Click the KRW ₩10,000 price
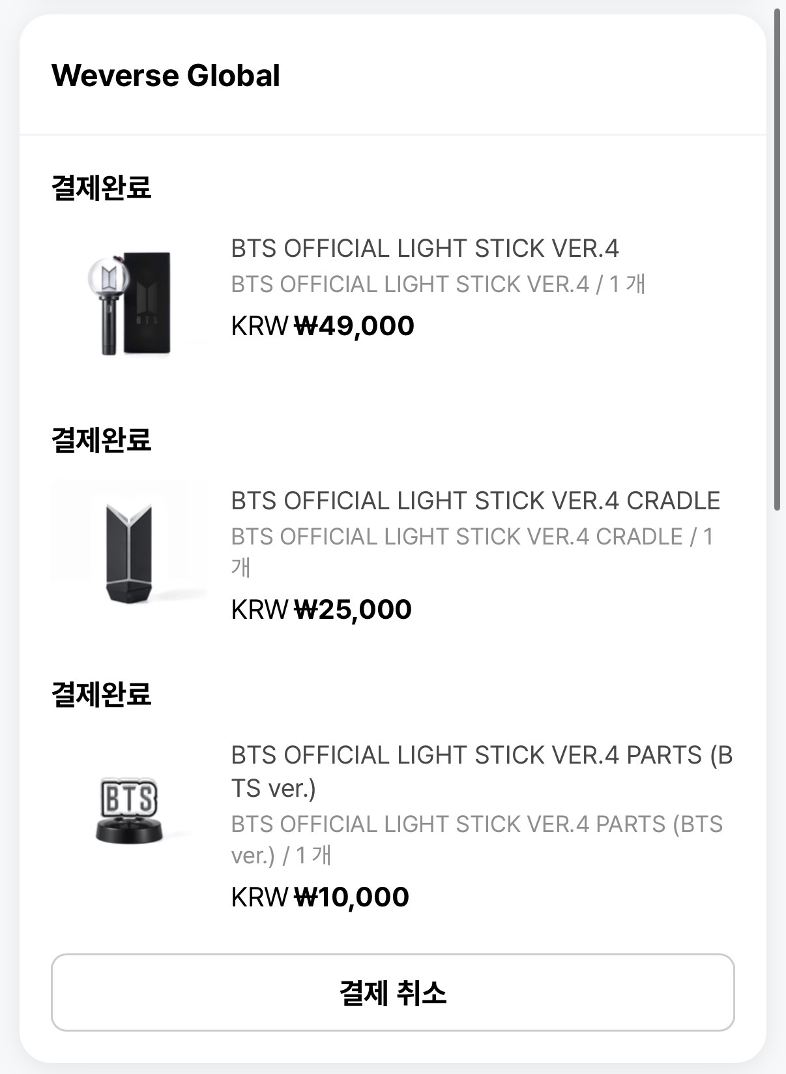The width and height of the screenshot is (786, 1074). pyautogui.click(x=320, y=897)
